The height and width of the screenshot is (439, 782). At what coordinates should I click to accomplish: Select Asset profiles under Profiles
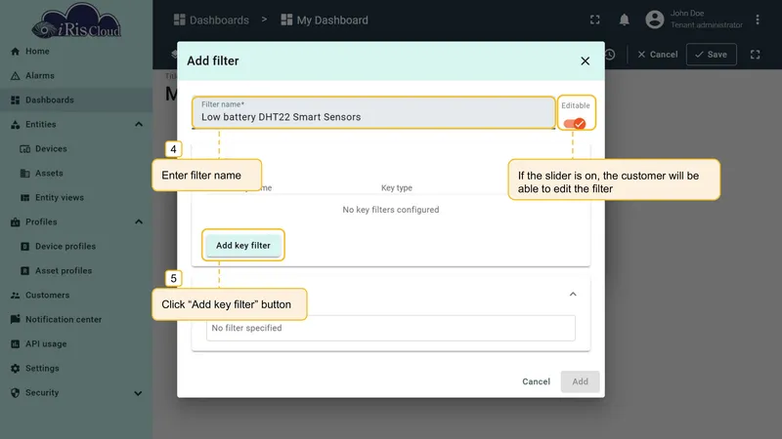click(x=76, y=271)
